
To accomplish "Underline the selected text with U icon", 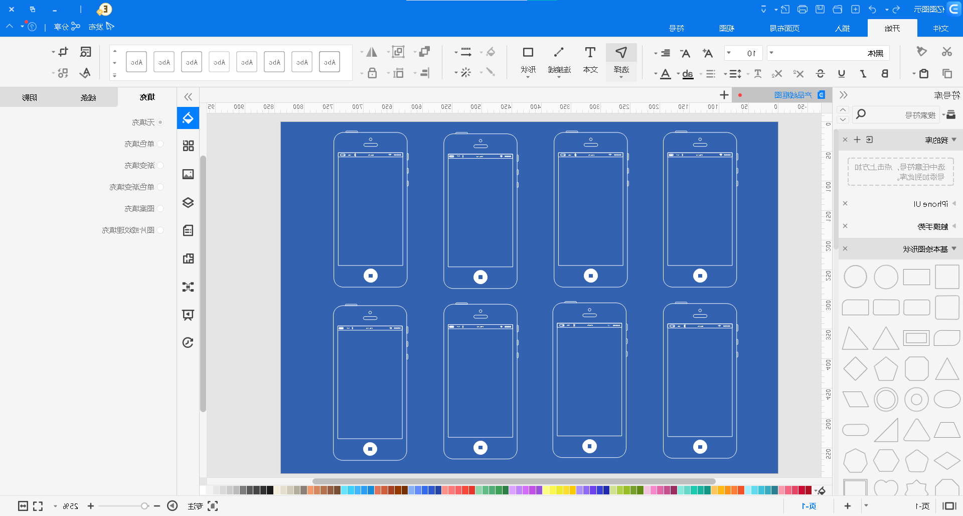I will (842, 74).
